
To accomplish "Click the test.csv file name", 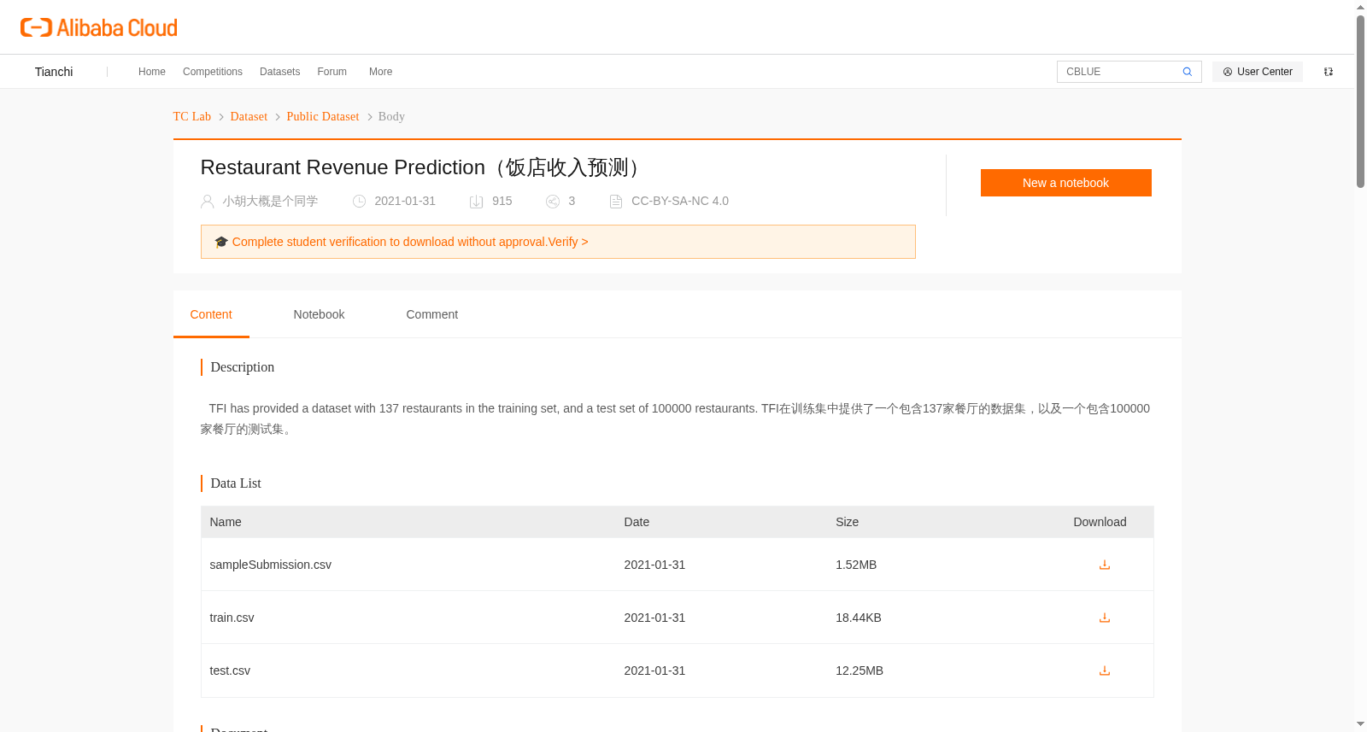I will click(231, 671).
